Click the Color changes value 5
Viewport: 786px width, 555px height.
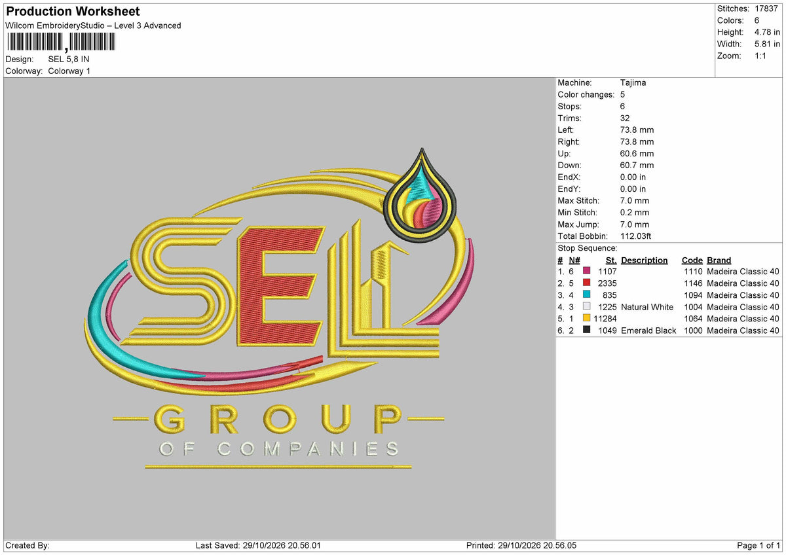(622, 95)
